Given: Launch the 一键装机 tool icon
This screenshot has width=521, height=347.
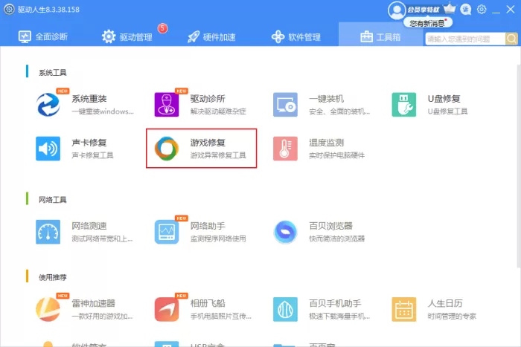Looking at the screenshot, I should tap(285, 105).
